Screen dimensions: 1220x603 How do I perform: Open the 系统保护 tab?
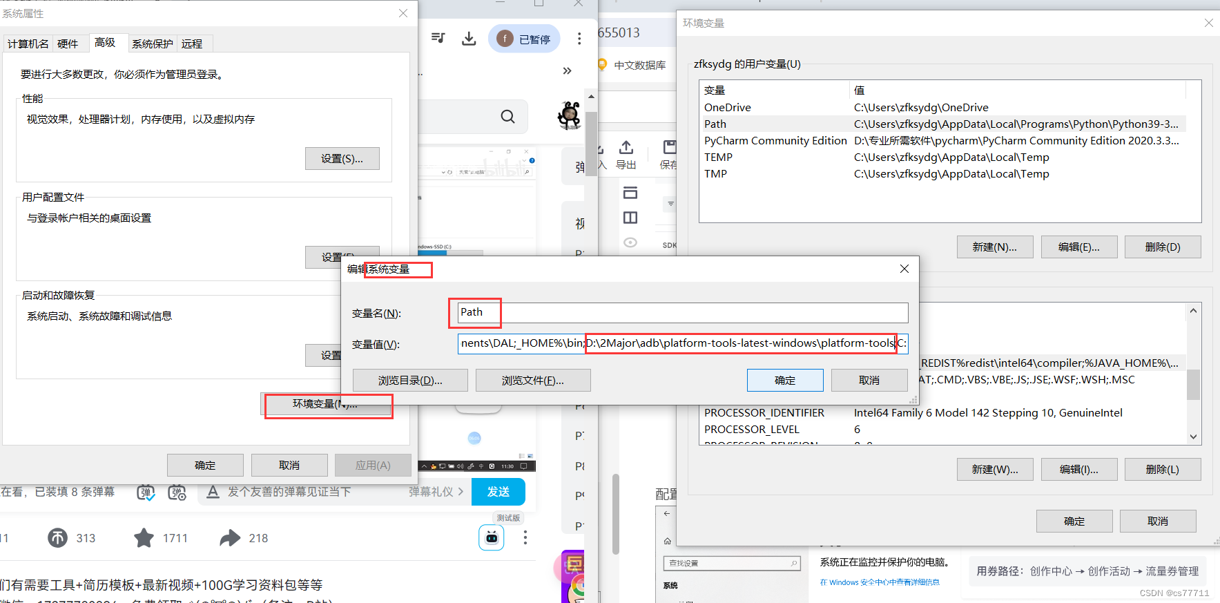pos(153,44)
